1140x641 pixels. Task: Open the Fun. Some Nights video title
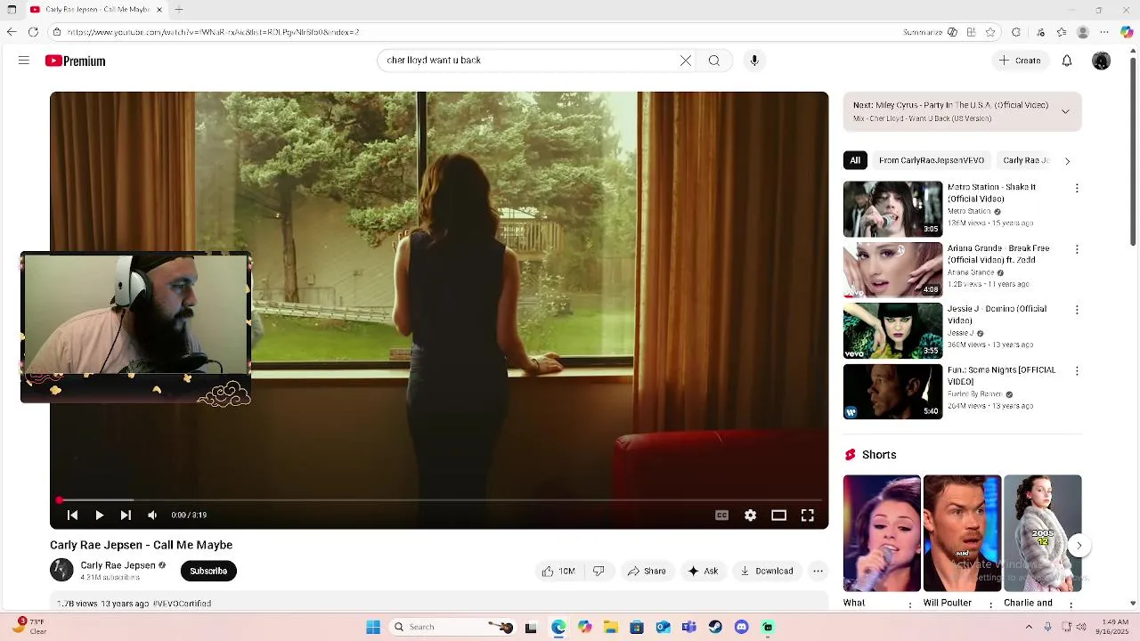[x=1001, y=376]
